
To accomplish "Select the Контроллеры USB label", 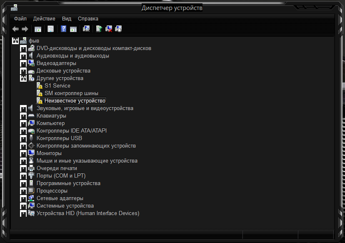I will click(x=59, y=138).
